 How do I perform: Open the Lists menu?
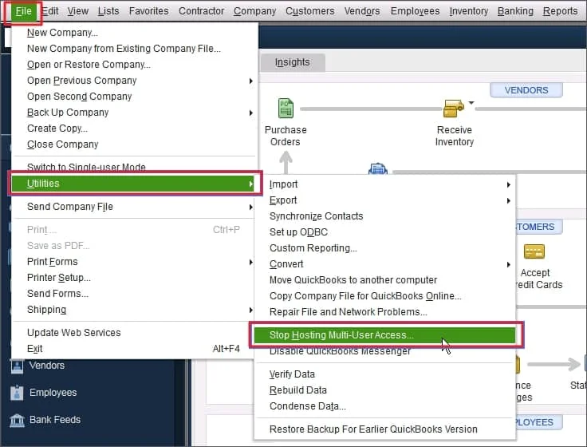coord(108,11)
